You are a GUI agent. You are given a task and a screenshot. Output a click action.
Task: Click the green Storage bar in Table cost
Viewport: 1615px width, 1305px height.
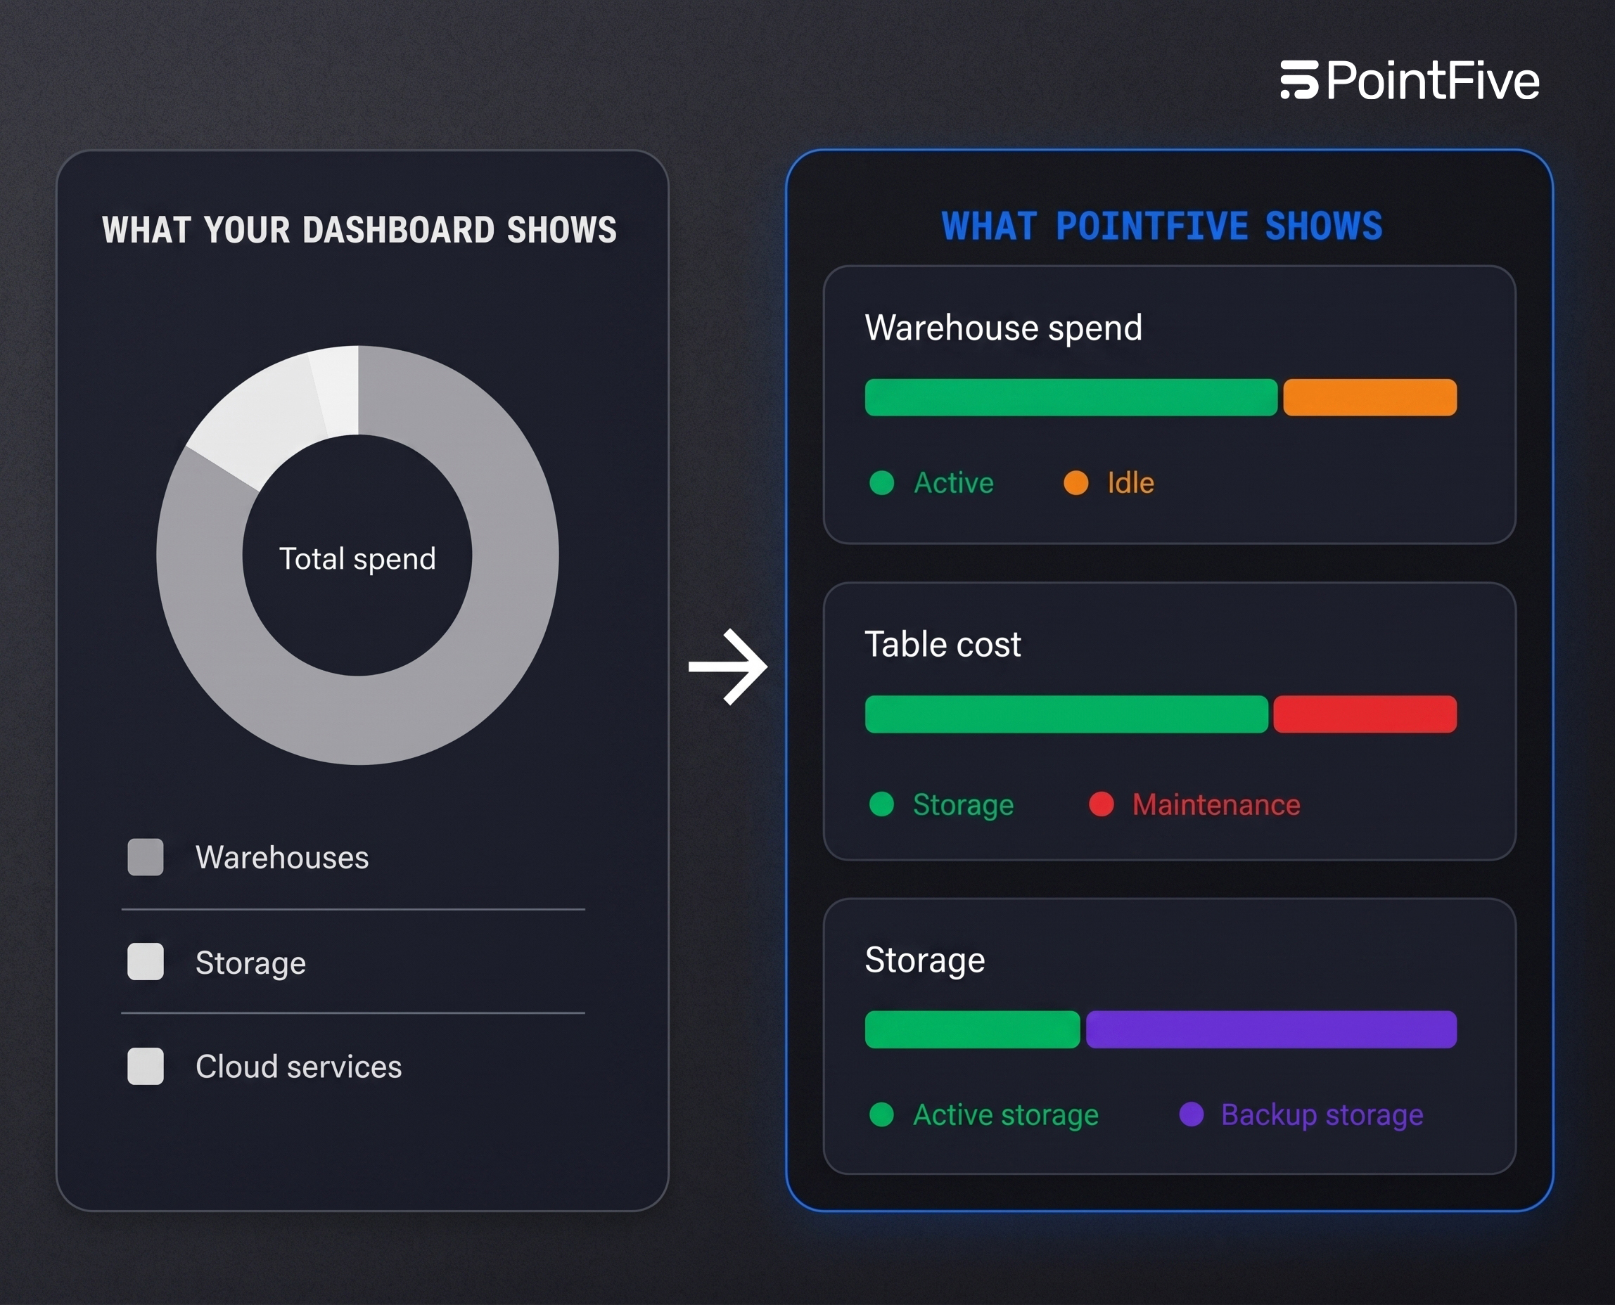point(1066,714)
